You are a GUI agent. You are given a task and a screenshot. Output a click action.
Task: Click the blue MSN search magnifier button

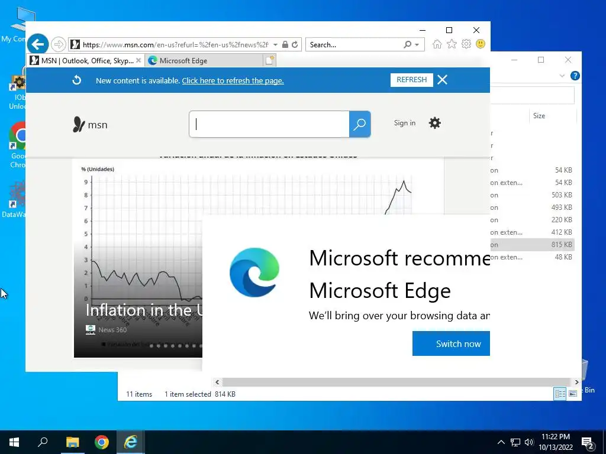pos(360,124)
